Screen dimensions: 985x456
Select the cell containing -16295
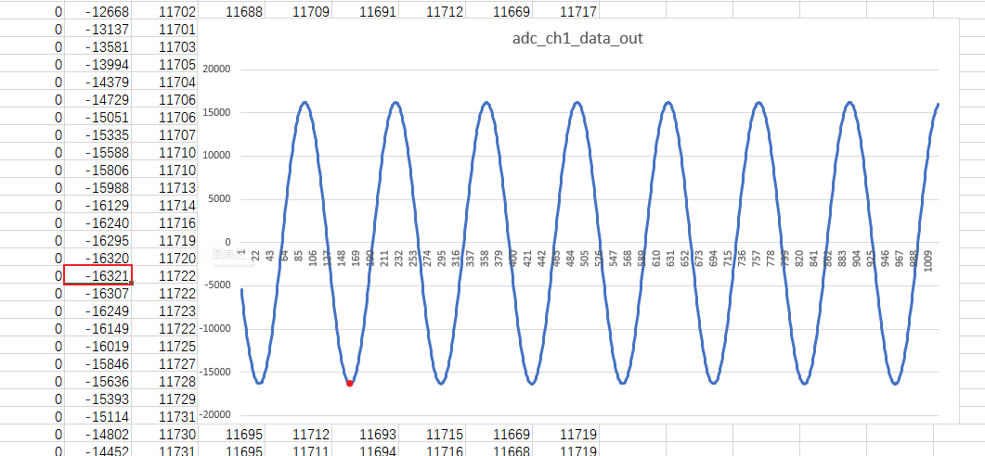click(x=98, y=240)
